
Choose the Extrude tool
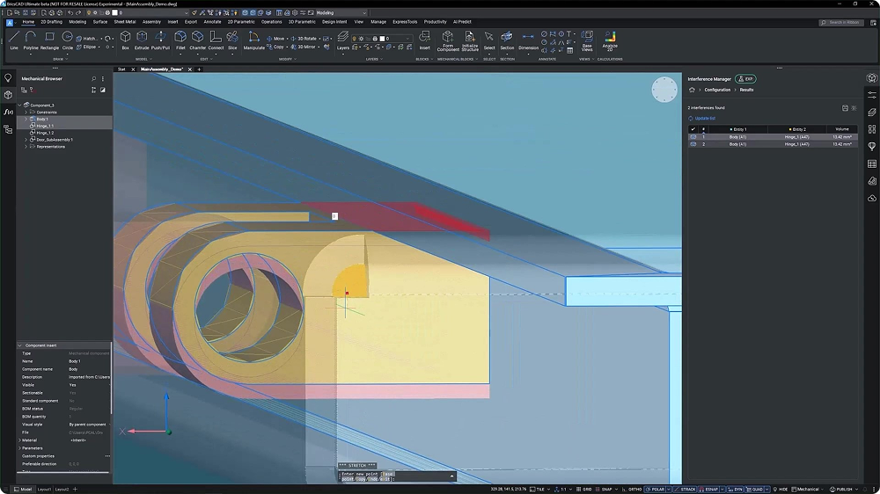tap(142, 40)
